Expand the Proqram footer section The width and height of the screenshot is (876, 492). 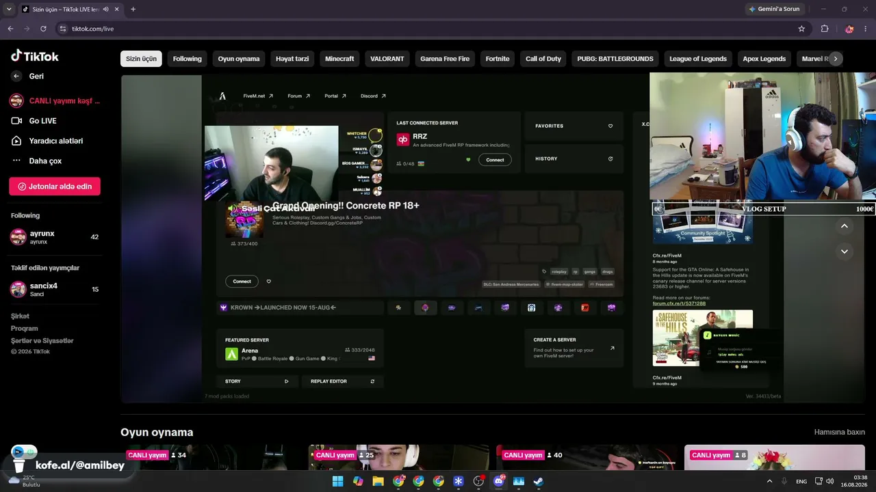pyautogui.click(x=24, y=329)
